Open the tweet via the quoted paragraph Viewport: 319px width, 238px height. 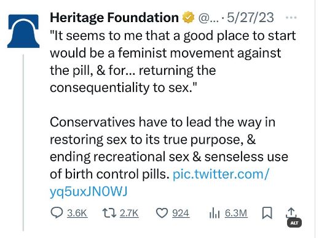(173, 61)
